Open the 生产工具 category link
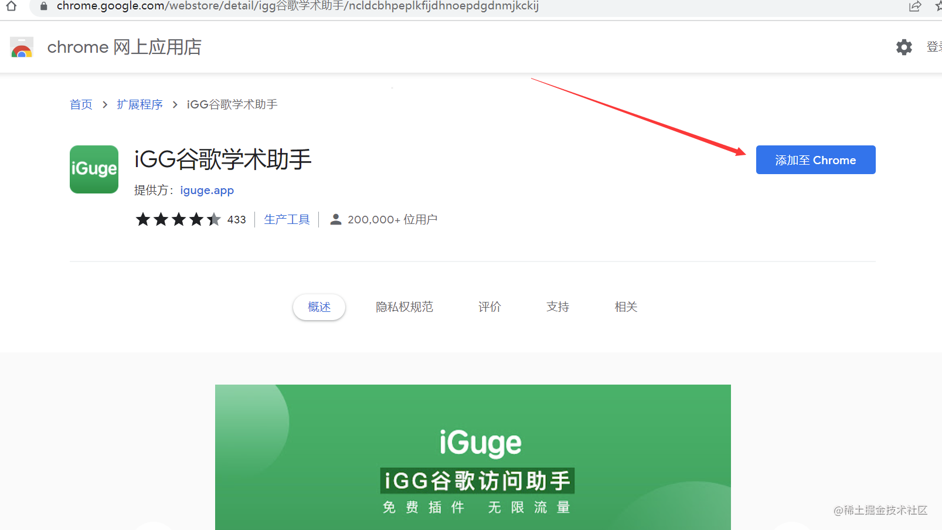This screenshot has width=942, height=530. [287, 219]
